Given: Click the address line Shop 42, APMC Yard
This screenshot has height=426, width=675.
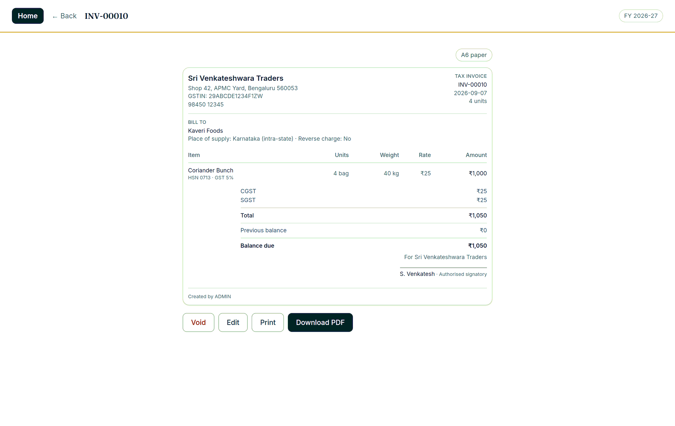Looking at the screenshot, I should pos(243,88).
